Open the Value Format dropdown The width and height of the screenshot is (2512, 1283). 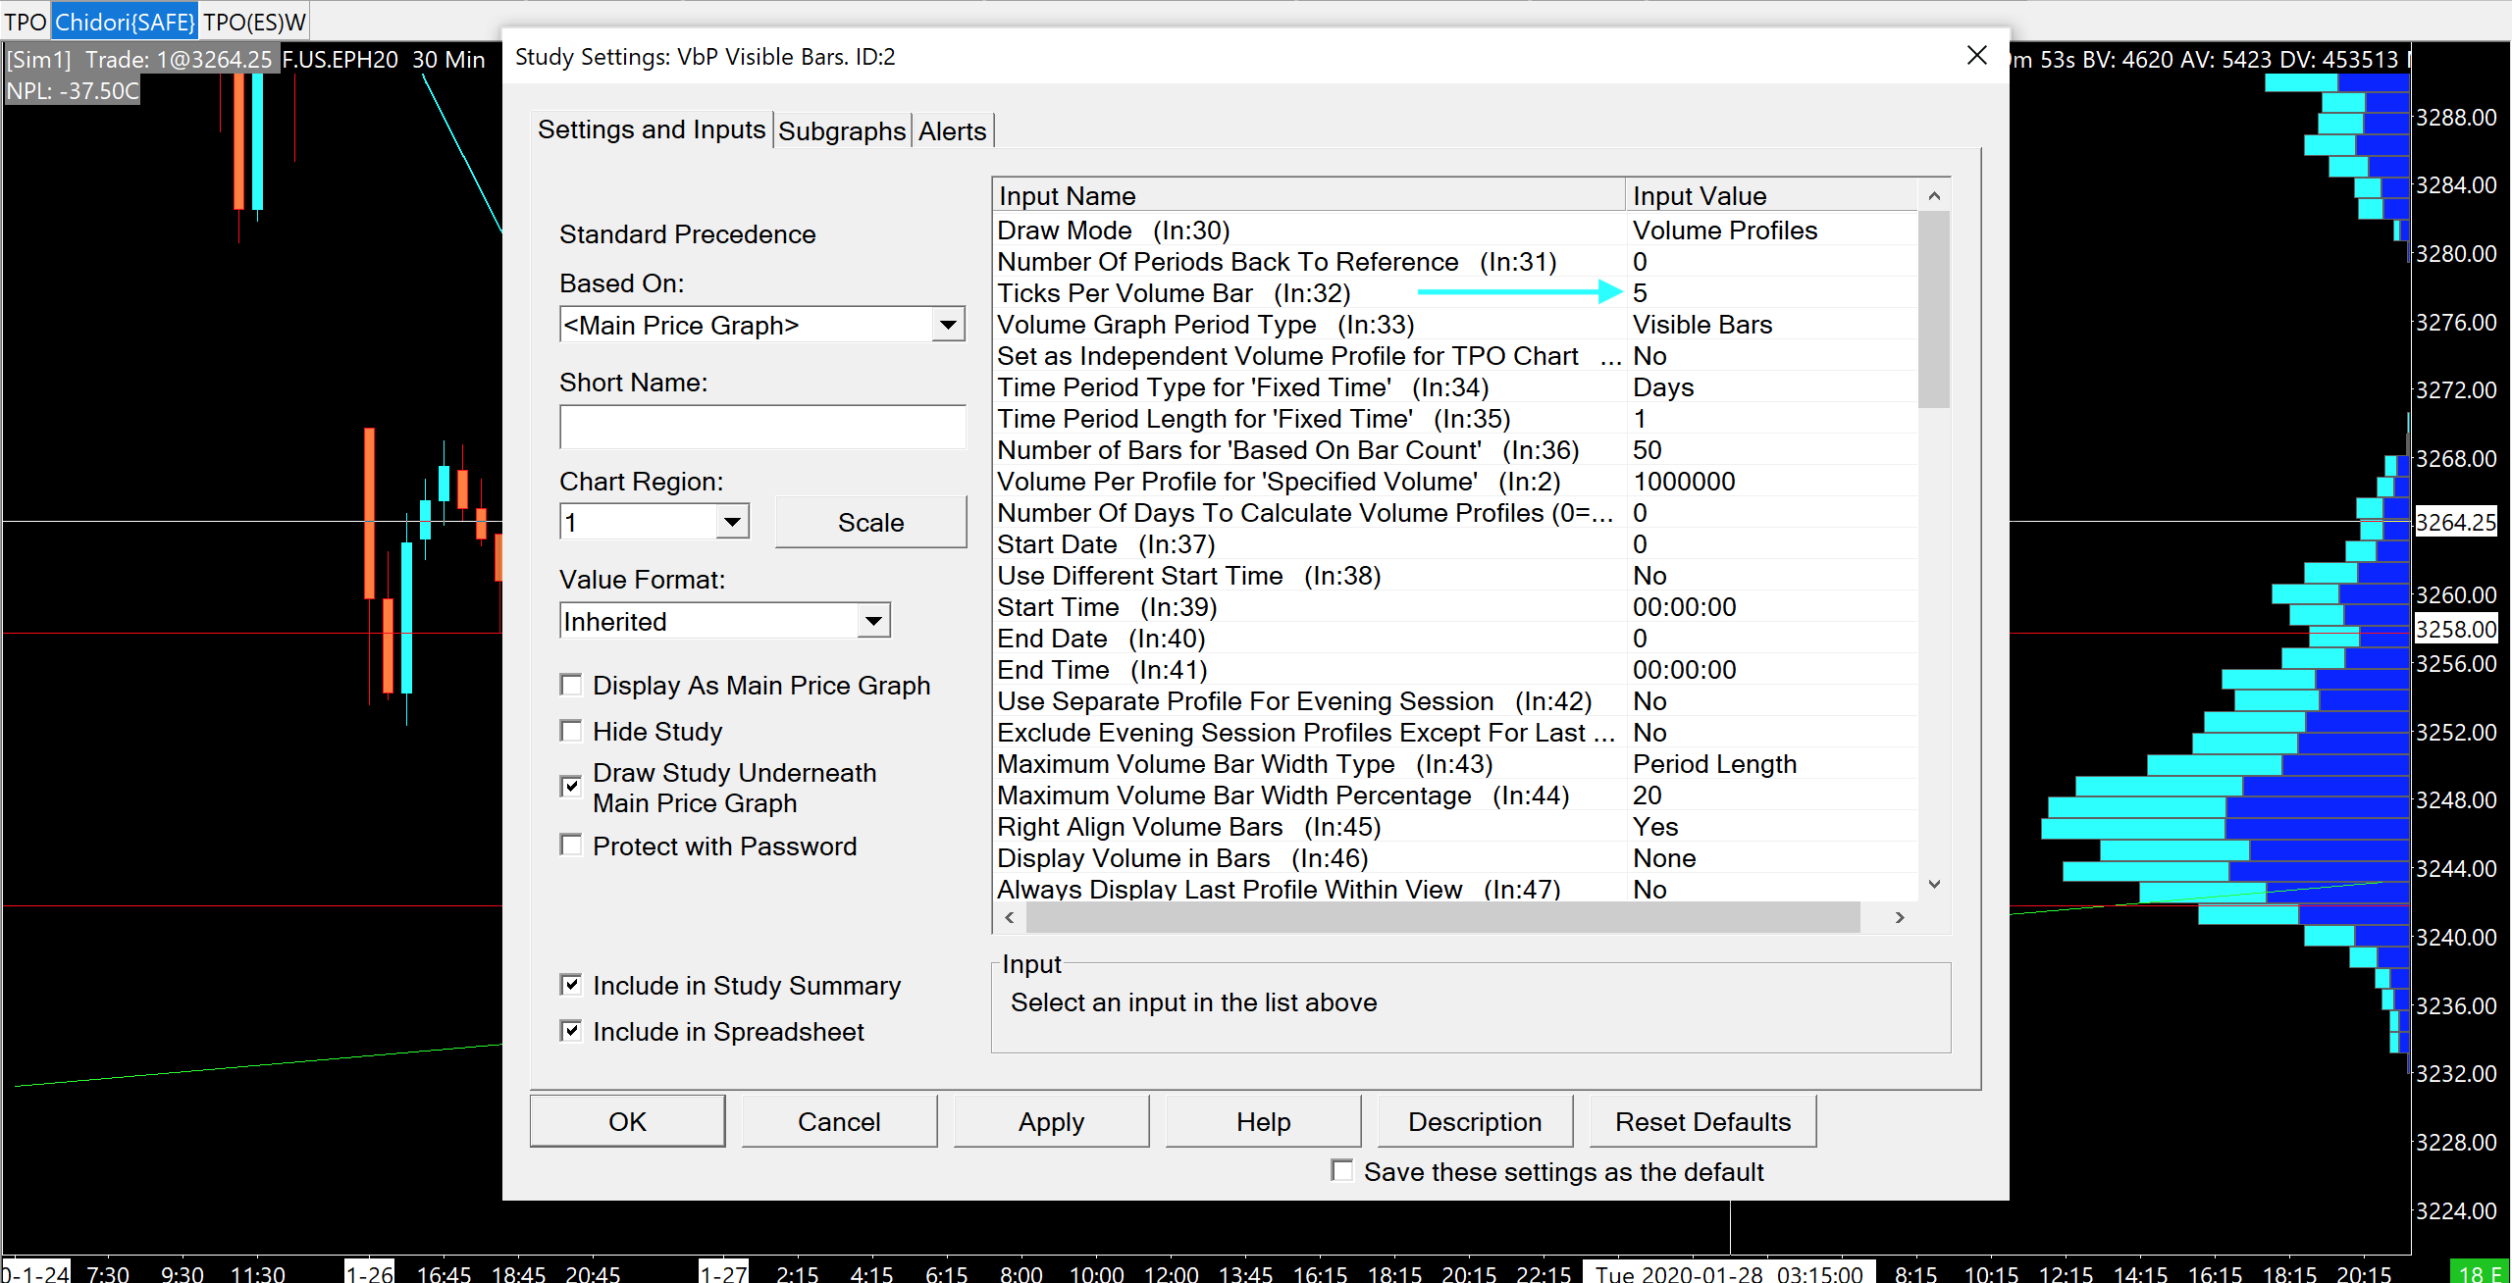872,621
